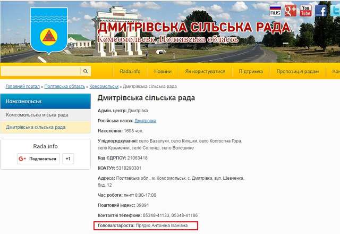The width and height of the screenshot is (340, 234).
Task: Click the subordinate villages list starting село Базалуки
Action: coord(170,144)
